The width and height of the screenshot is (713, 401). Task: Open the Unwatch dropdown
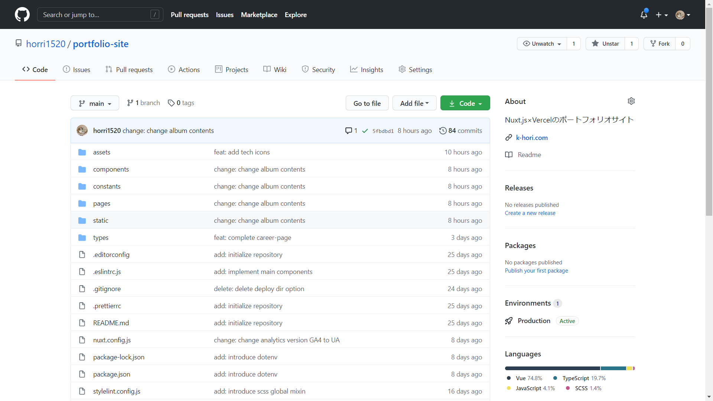pyautogui.click(x=541, y=43)
